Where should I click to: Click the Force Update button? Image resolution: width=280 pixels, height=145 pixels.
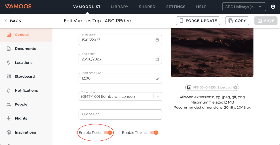(x=198, y=21)
